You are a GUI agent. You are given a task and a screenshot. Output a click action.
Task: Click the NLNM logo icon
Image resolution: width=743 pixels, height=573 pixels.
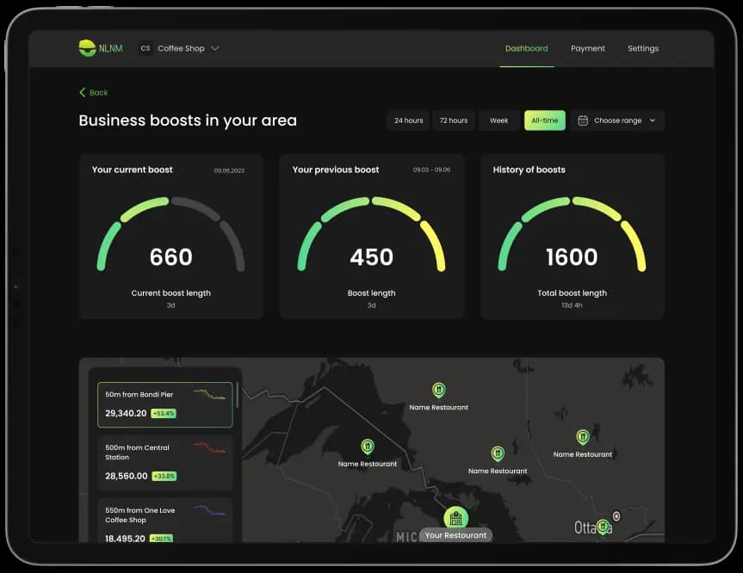pyautogui.click(x=87, y=48)
